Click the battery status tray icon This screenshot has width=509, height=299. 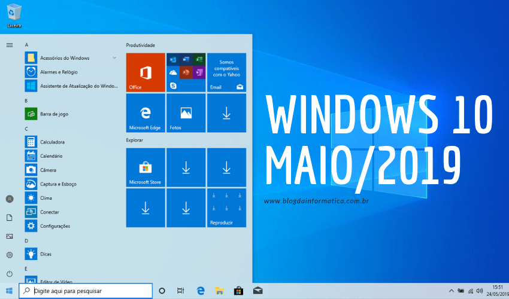coord(460,291)
